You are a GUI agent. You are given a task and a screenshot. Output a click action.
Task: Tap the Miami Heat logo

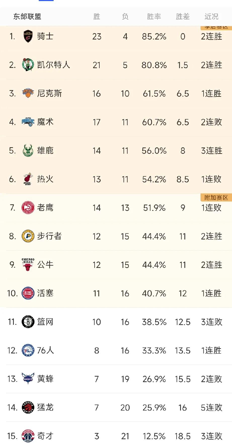click(28, 179)
